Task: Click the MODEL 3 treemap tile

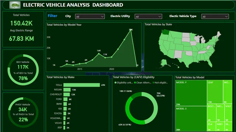Action: click(191, 119)
